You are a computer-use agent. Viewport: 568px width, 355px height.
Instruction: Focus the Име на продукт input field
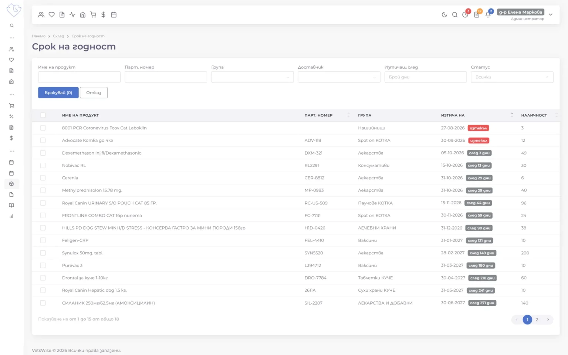[x=79, y=77]
